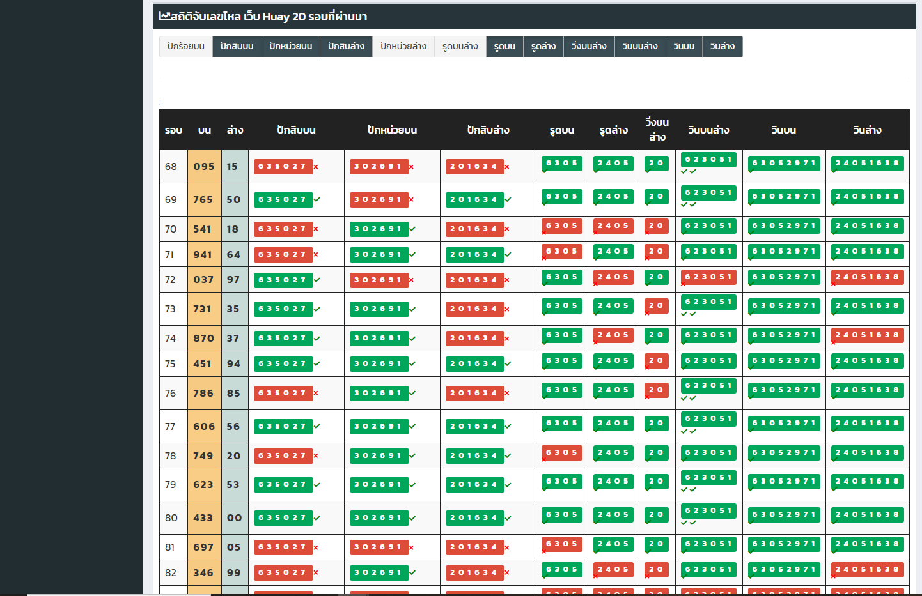
Task: Click bottom number 53 in round 79
Action: (x=233, y=484)
